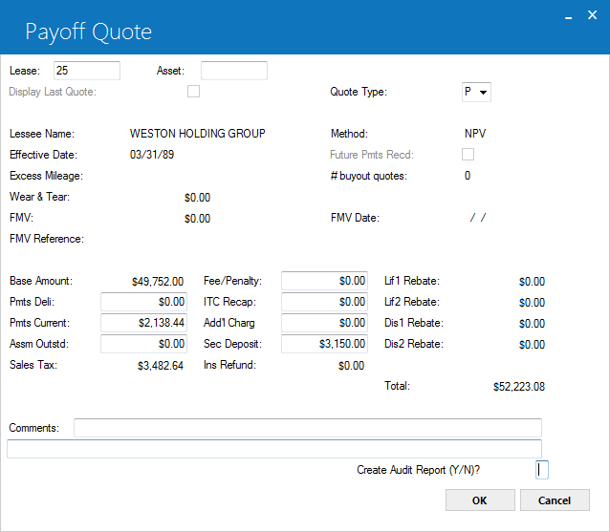Click the Lease number input field
The height and width of the screenshot is (532, 610).
[87, 71]
